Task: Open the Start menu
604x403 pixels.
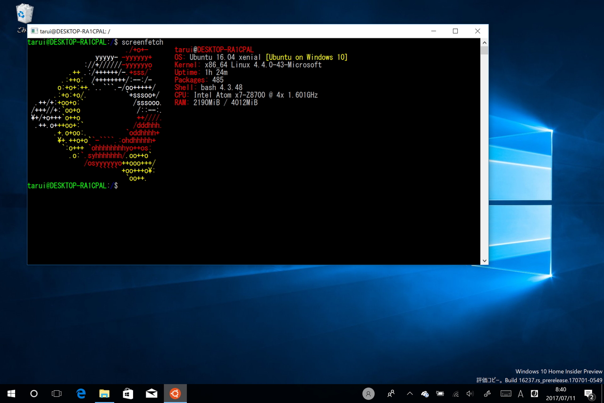Action: (11, 393)
